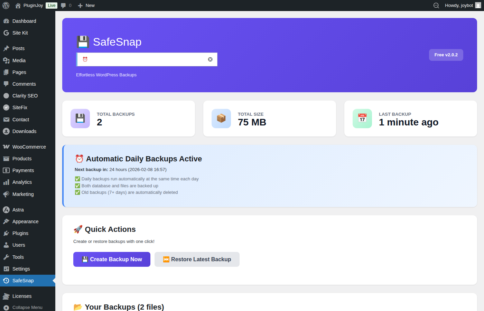Screen dimensions: 484x311
Task: Click inside the SafeSnap notice field
Action: coord(147,59)
